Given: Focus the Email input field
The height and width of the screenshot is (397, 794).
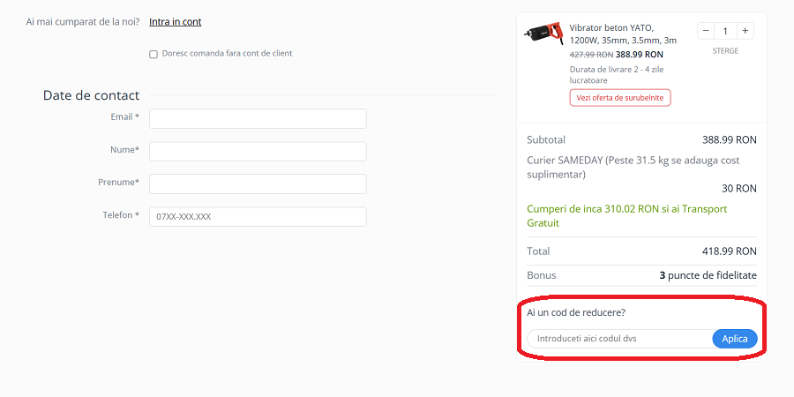Looking at the screenshot, I should 258,119.
